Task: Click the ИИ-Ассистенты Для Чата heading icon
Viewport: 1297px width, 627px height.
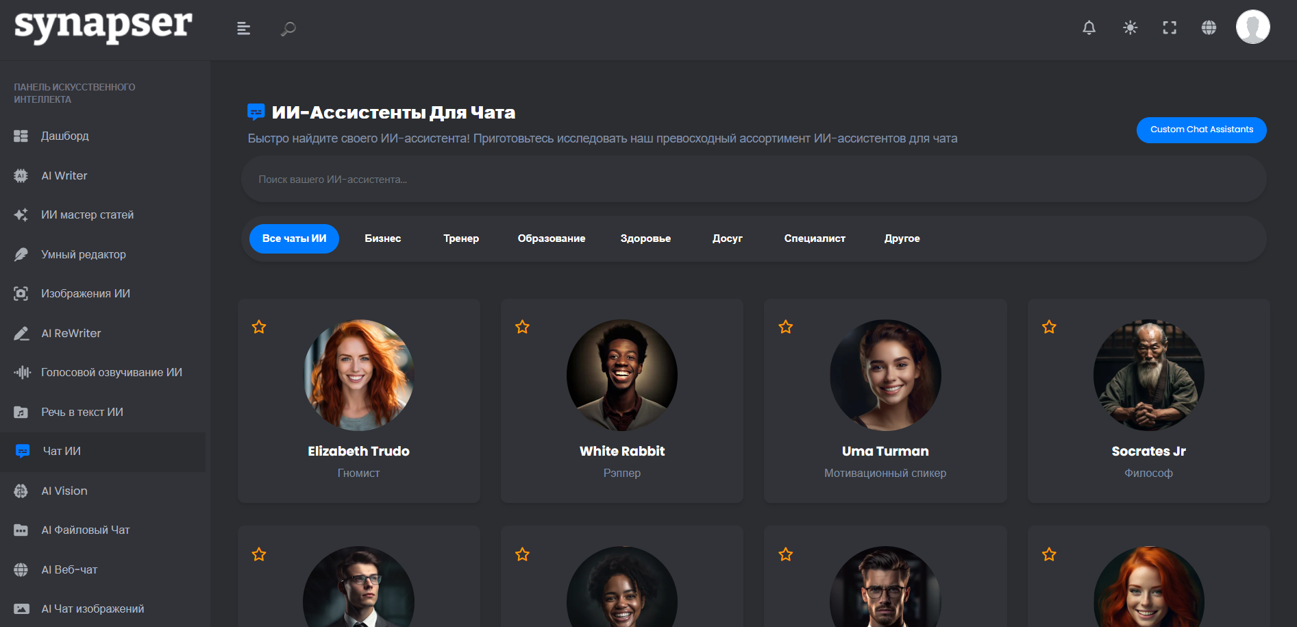Action: click(x=256, y=112)
